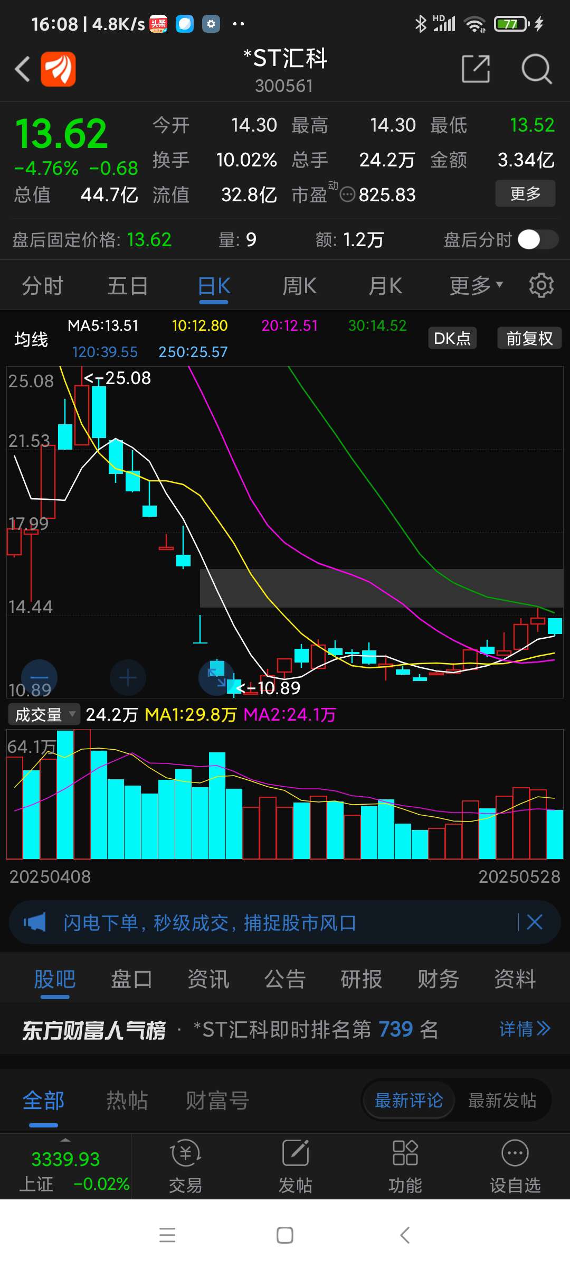Tap the fullscreen expand chart icon
The width and height of the screenshot is (570, 1268).
[x=216, y=677]
